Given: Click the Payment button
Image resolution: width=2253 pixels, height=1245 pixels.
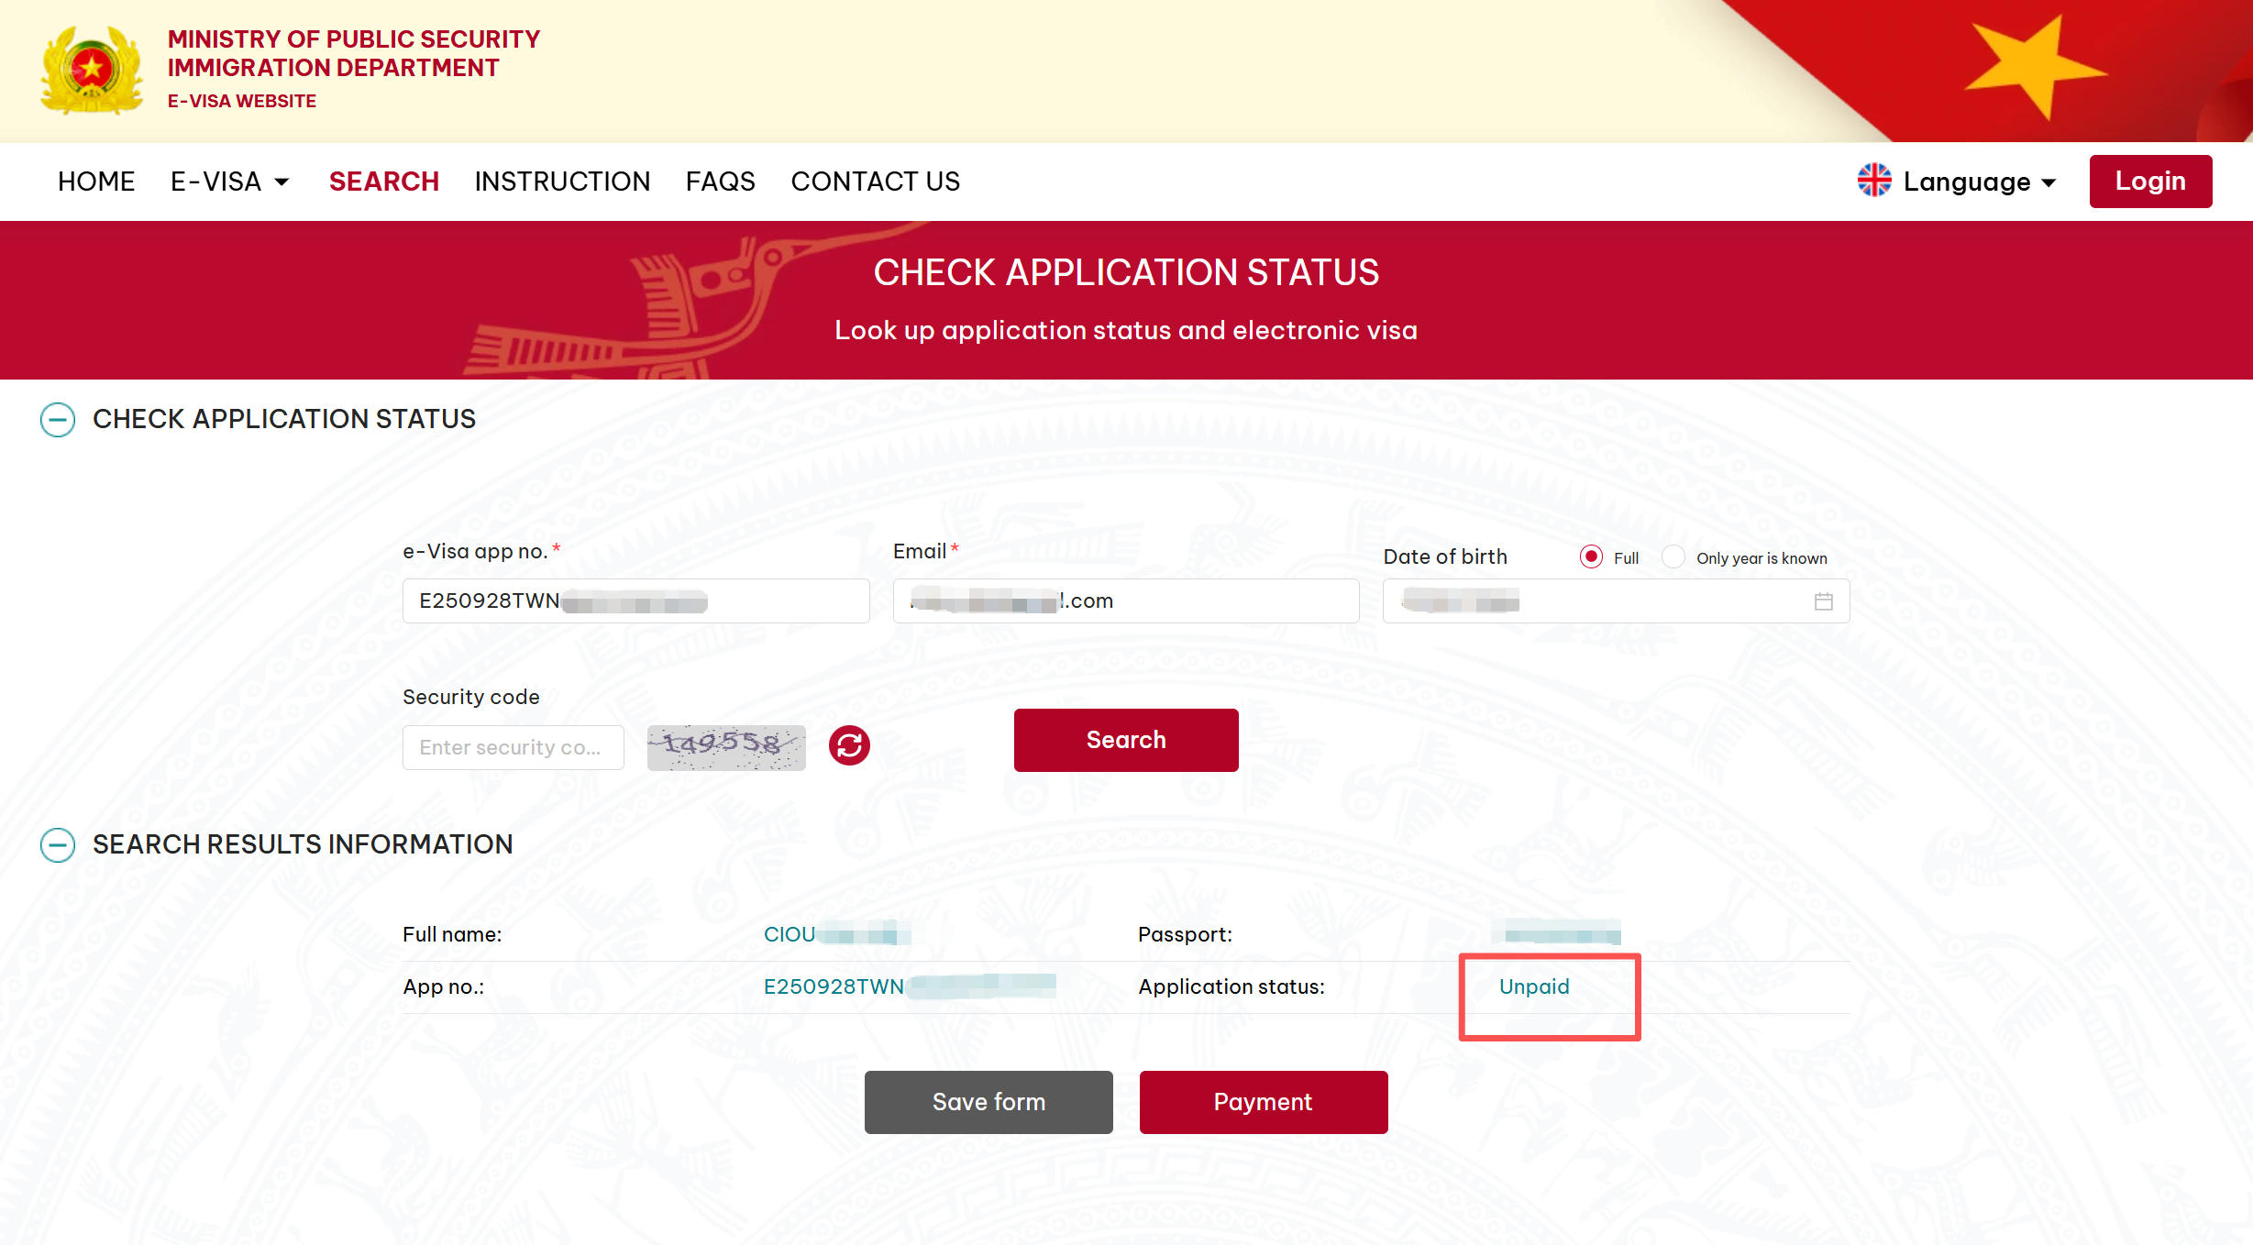Looking at the screenshot, I should pos(1263,1102).
